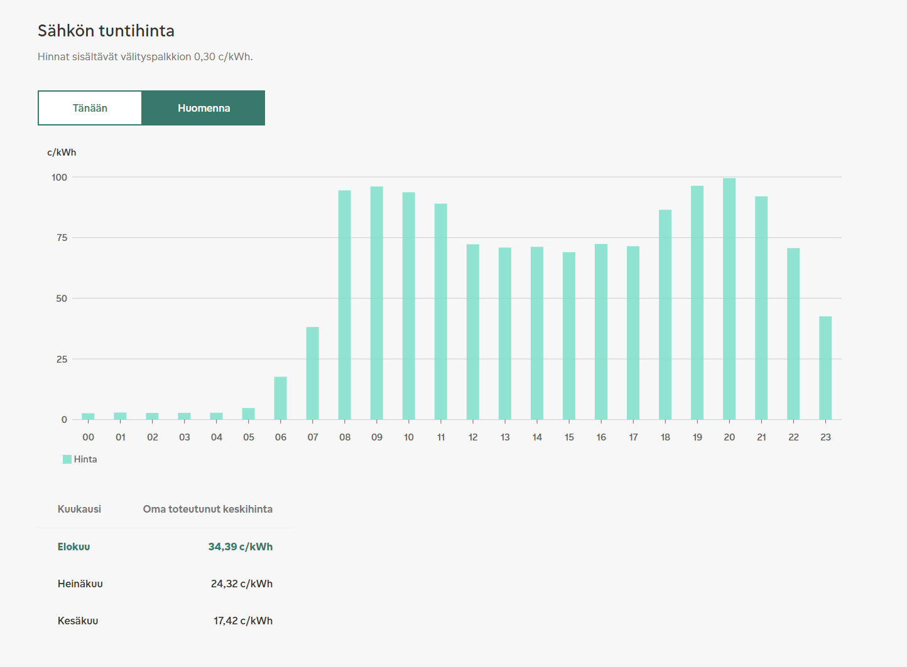Screen dimensions: 907x667
Task: Click the bar for hour 12
Action: tap(473, 332)
